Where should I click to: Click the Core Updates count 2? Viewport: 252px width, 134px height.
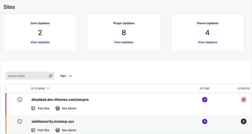(40, 33)
